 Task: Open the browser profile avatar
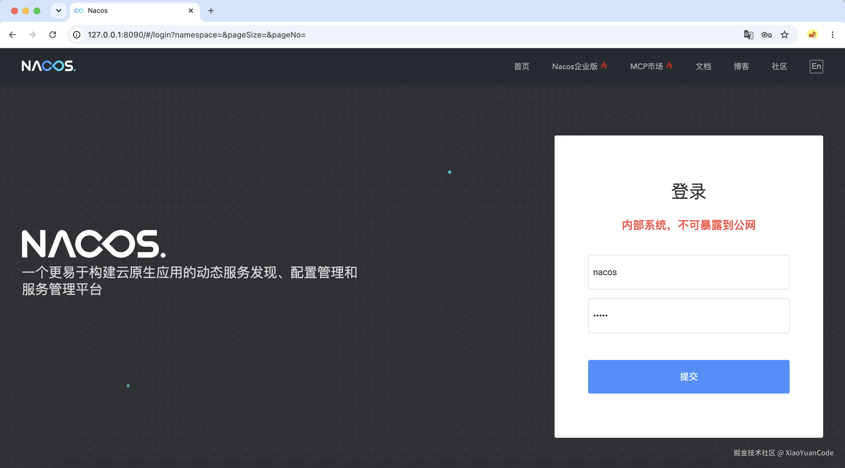tap(812, 34)
